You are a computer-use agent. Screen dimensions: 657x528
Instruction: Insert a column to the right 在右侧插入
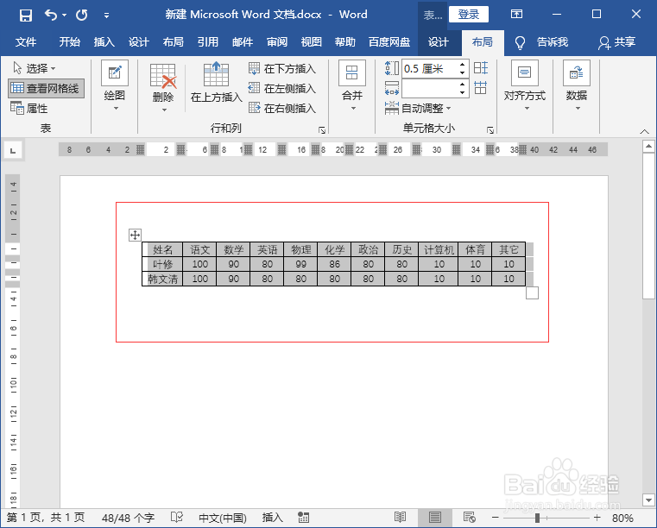(x=282, y=109)
